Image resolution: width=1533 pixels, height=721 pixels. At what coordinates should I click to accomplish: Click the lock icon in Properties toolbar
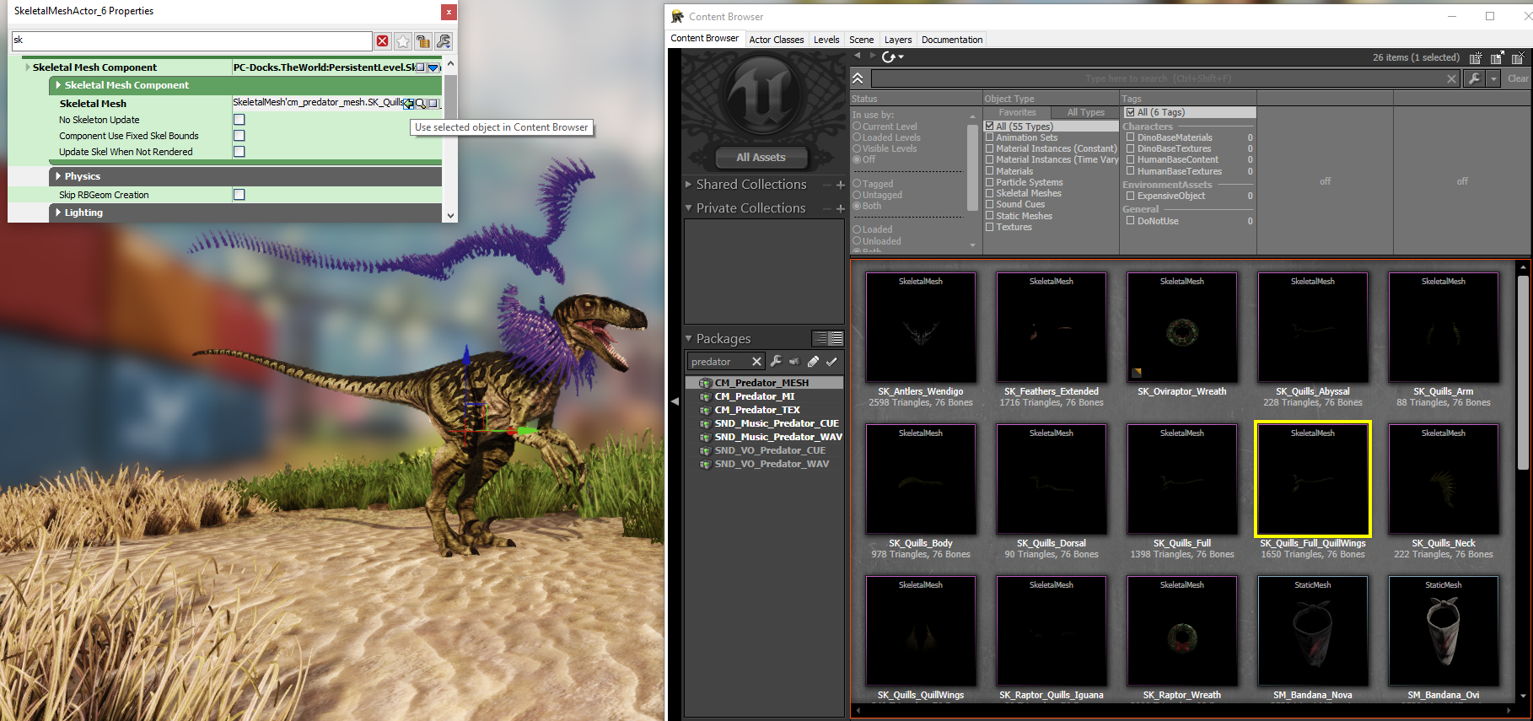click(x=423, y=40)
